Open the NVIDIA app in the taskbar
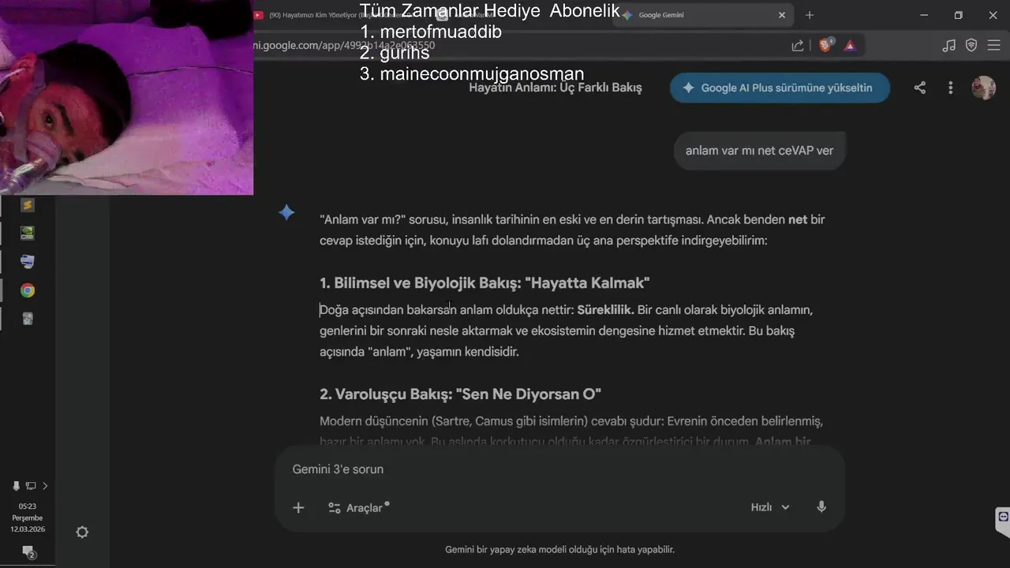 (x=28, y=234)
